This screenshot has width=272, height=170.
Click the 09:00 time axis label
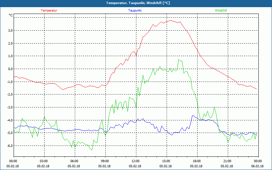point(105,161)
